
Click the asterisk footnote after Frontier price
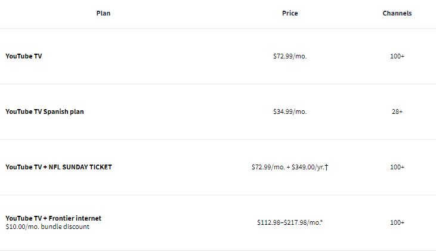[x=321, y=222]
